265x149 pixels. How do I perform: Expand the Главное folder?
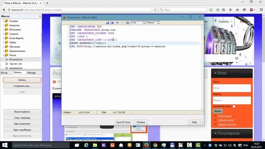4,34
